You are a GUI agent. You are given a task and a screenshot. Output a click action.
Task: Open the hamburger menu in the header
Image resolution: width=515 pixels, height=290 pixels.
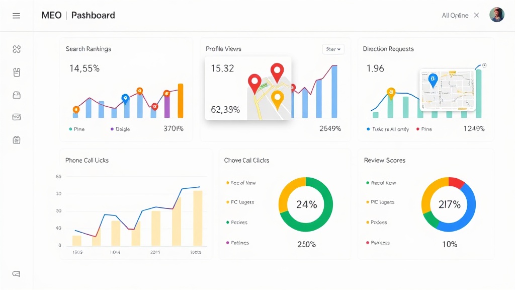[16, 16]
